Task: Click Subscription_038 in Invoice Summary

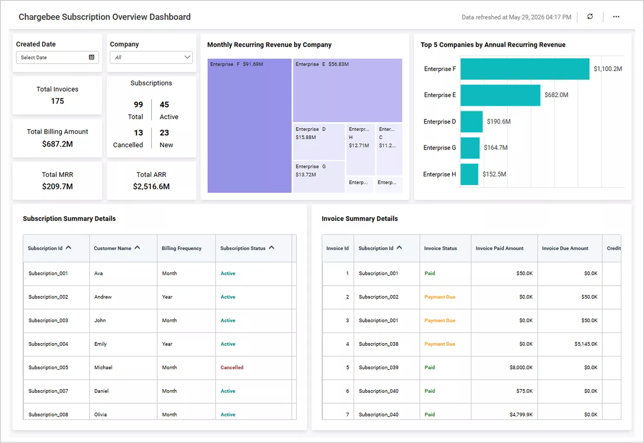Action: click(x=378, y=344)
